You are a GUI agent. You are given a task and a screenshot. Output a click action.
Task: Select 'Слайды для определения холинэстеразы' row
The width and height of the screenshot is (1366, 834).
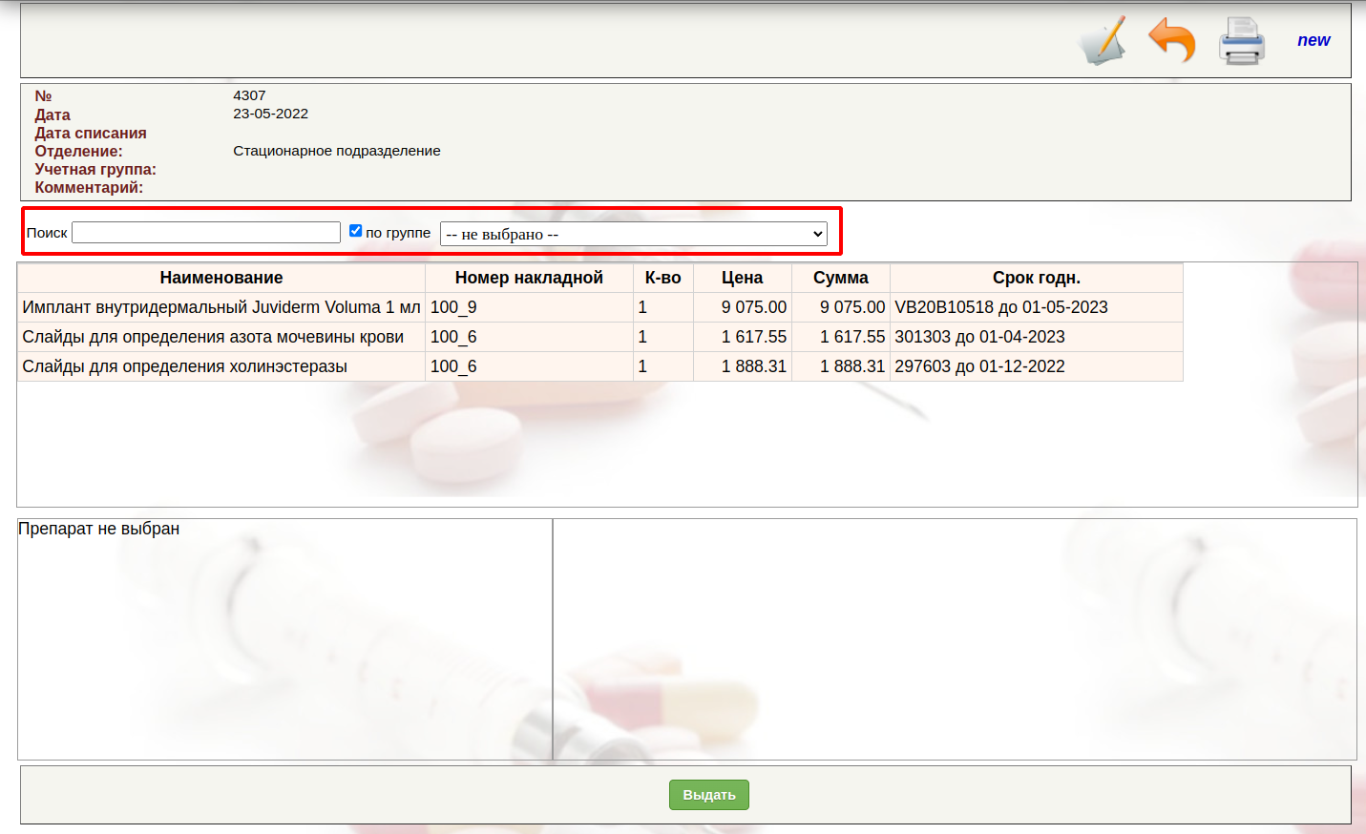[185, 366]
